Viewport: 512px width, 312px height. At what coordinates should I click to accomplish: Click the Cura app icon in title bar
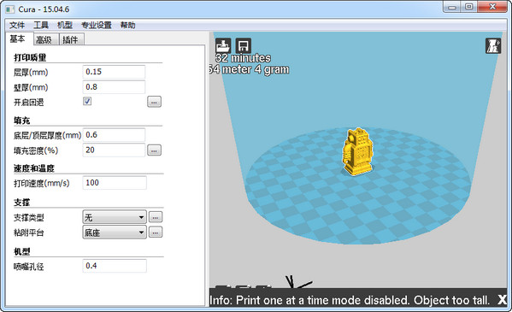pos(10,9)
